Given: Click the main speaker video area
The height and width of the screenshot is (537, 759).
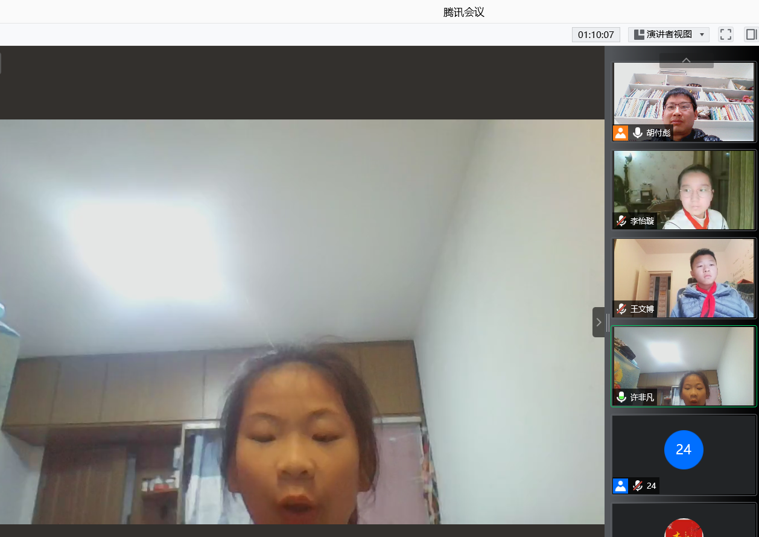Looking at the screenshot, I should tap(302, 322).
